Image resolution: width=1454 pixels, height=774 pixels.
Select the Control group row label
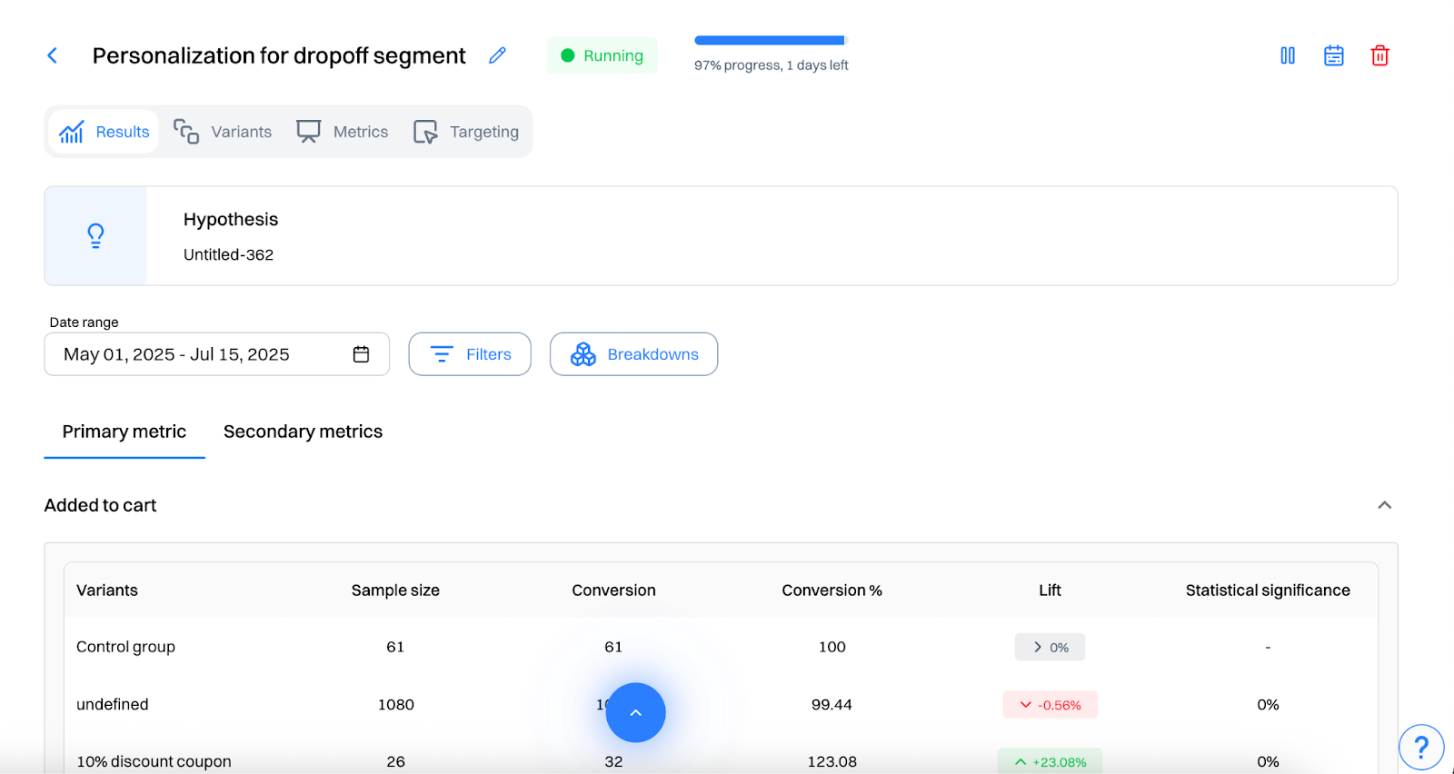pyautogui.click(x=125, y=647)
